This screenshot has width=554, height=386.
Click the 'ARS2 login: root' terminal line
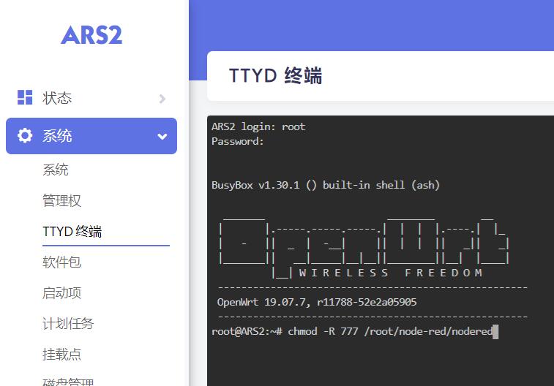pyautogui.click(x=258, y=126)
